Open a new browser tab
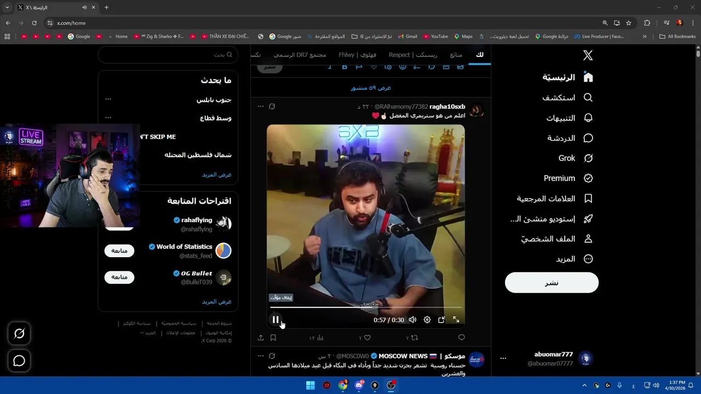 (x=106, y=7)
